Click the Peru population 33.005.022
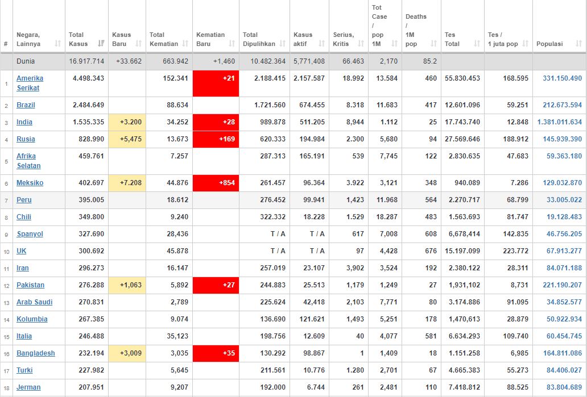587x397 pixels. [564, 199]
